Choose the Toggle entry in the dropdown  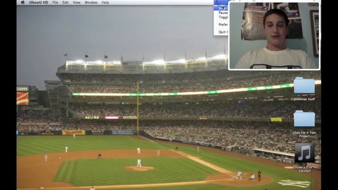[x=221, y=17]
